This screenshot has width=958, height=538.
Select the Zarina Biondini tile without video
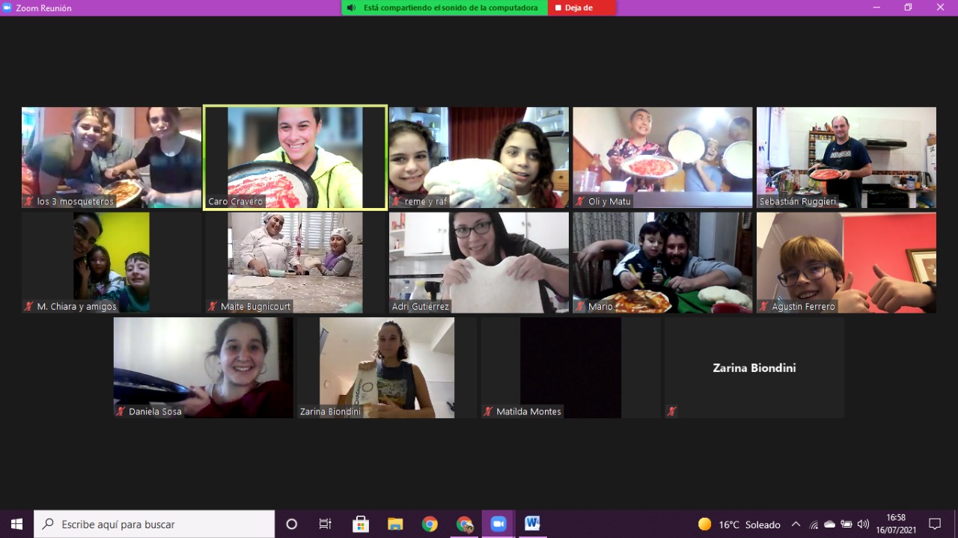pos(754,367)
